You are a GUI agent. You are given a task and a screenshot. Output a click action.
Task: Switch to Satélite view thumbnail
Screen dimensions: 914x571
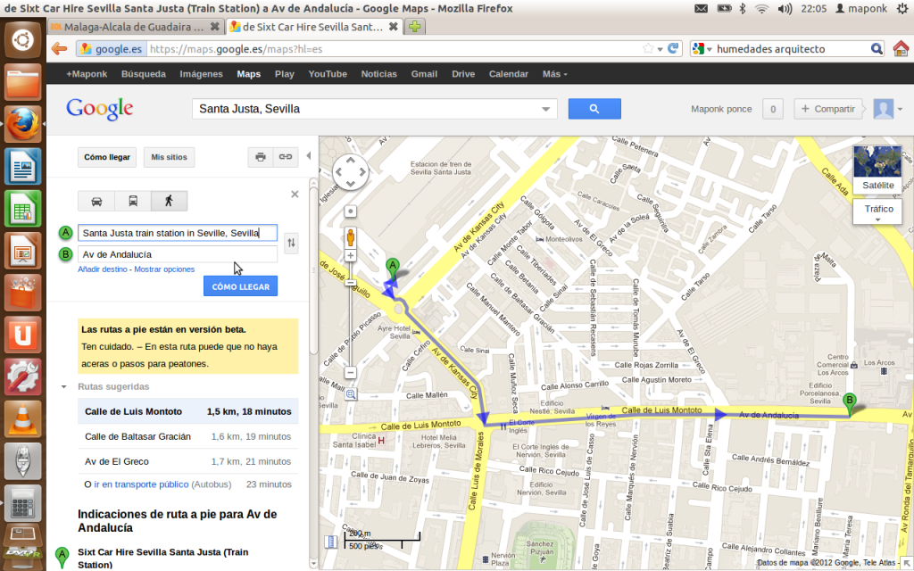pyautogui.click(x=877, y=169)
